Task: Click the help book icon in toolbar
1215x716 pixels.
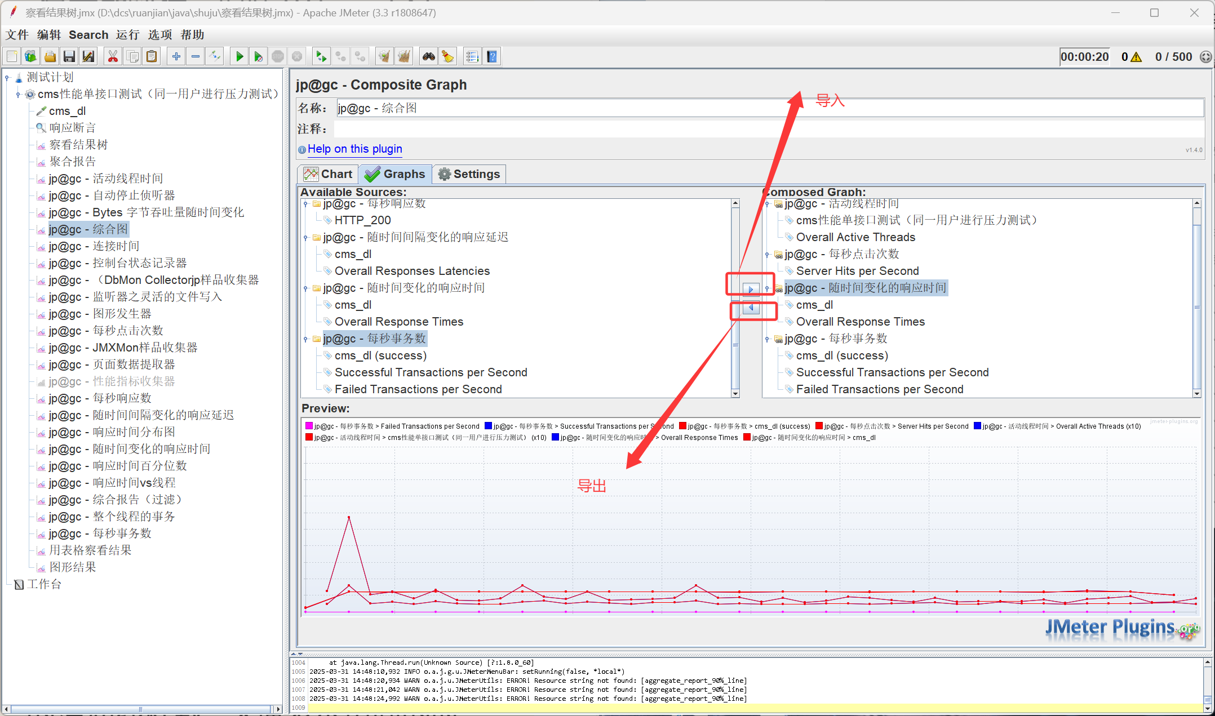Action: coord(492,56)
